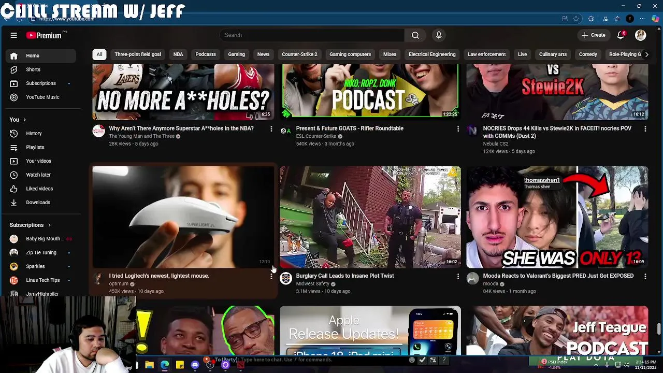The height and width of the screenshot is (373, 663).
Task: Open options for the Logitech mouse video
Action: tap(271, 277)
